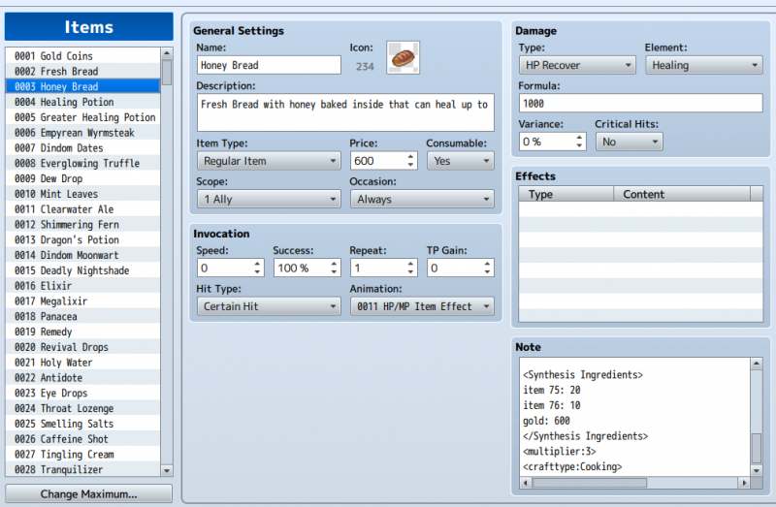
Task: Select 0022 Antidote item
Action: (x=82, y=378)
